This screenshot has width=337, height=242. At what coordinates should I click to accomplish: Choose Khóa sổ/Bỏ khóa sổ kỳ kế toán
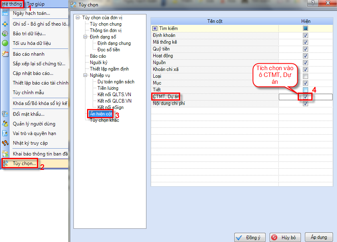[40, 103]
